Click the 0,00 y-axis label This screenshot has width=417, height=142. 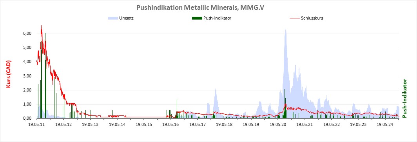click(x=28, y=119)
